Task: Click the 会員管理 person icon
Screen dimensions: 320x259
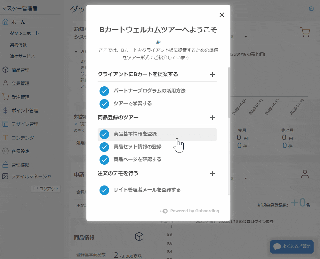Action: point(5,83)
